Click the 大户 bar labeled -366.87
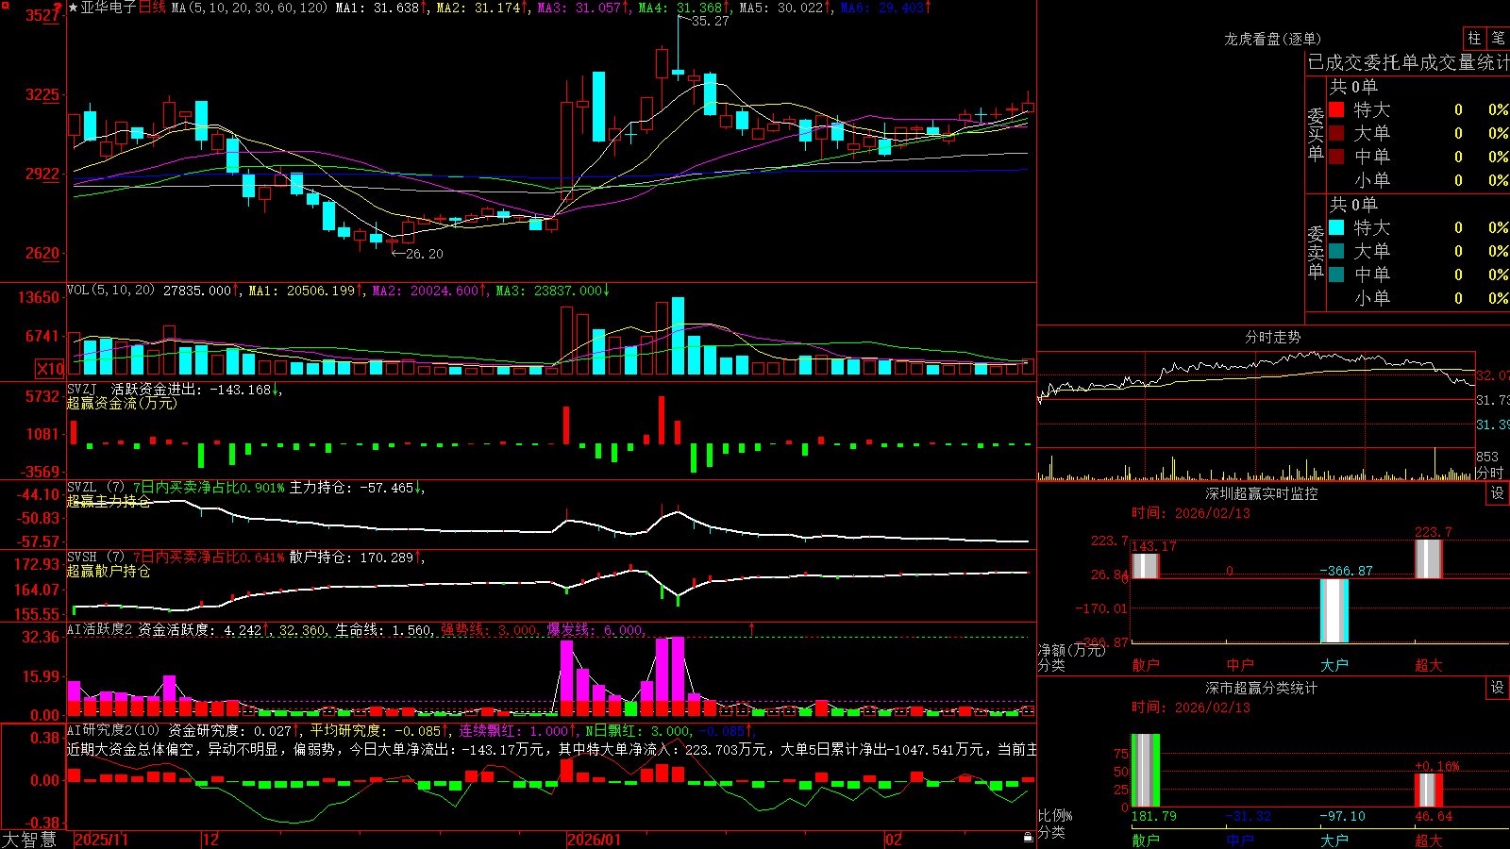Image resolution: width=1510 pixels, height=849 pixels. (1334, 610)
